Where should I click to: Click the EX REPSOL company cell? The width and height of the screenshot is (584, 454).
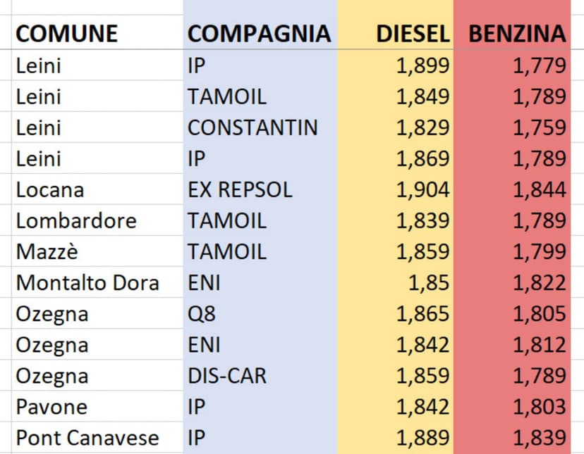pyautogui.click(x=240, y=189)
